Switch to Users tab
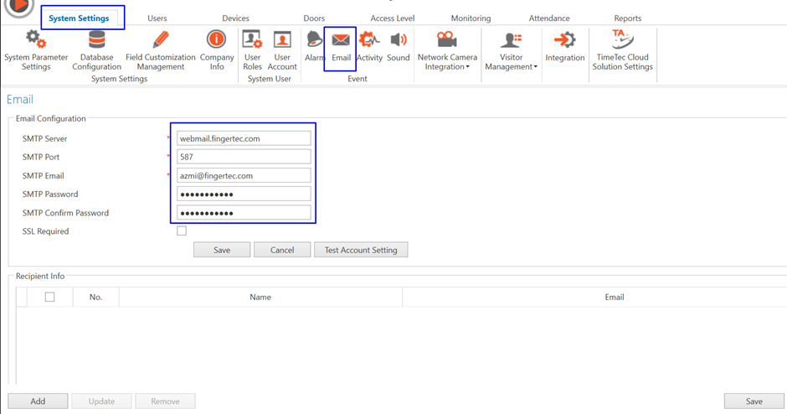 (157, 18)
